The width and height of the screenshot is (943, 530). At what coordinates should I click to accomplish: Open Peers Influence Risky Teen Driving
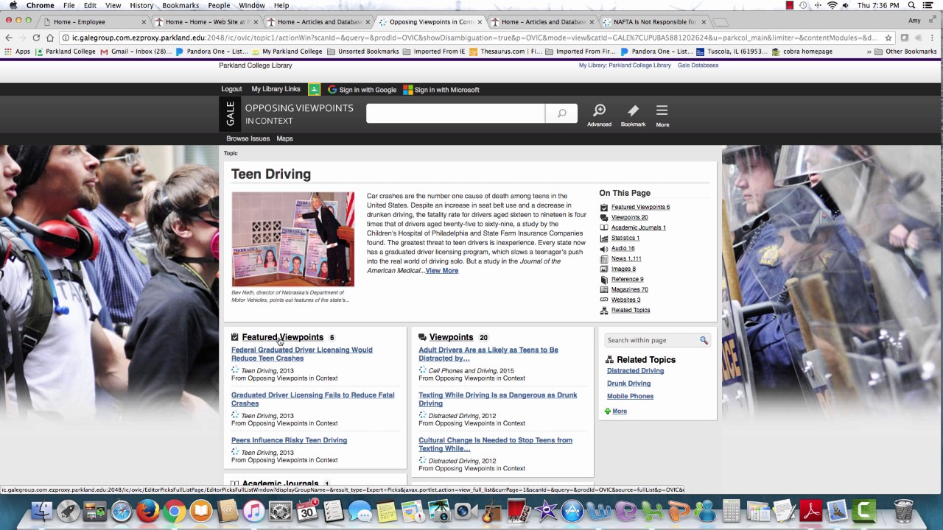pos(289,440)
